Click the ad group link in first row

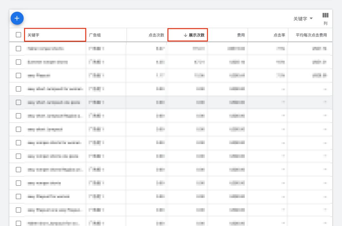coord(97,49)
